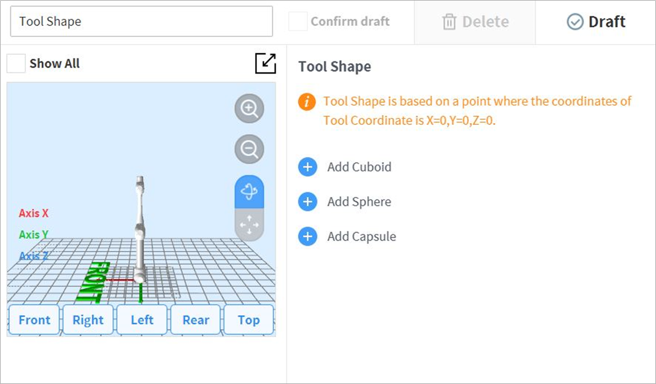Click the orange info icon
Image resolution: width=656 pixels, height=384 pixels.
[307, 102]
